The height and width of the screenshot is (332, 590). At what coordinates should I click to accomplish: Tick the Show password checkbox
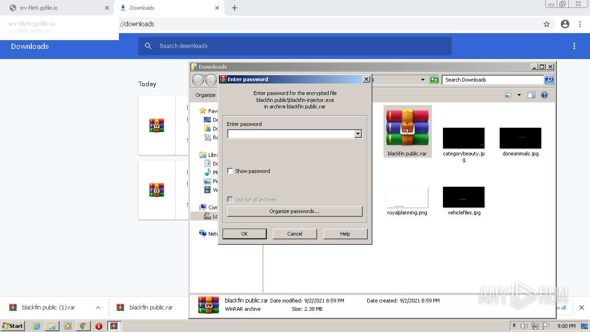(230, 171)
